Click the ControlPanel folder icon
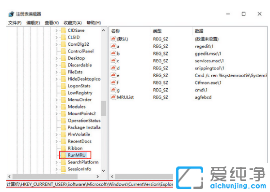 click(x=64, y=51)
